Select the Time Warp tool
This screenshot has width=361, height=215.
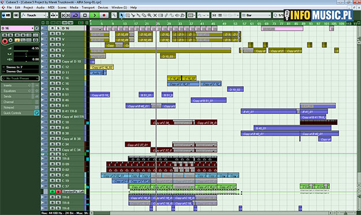(161, 15)
